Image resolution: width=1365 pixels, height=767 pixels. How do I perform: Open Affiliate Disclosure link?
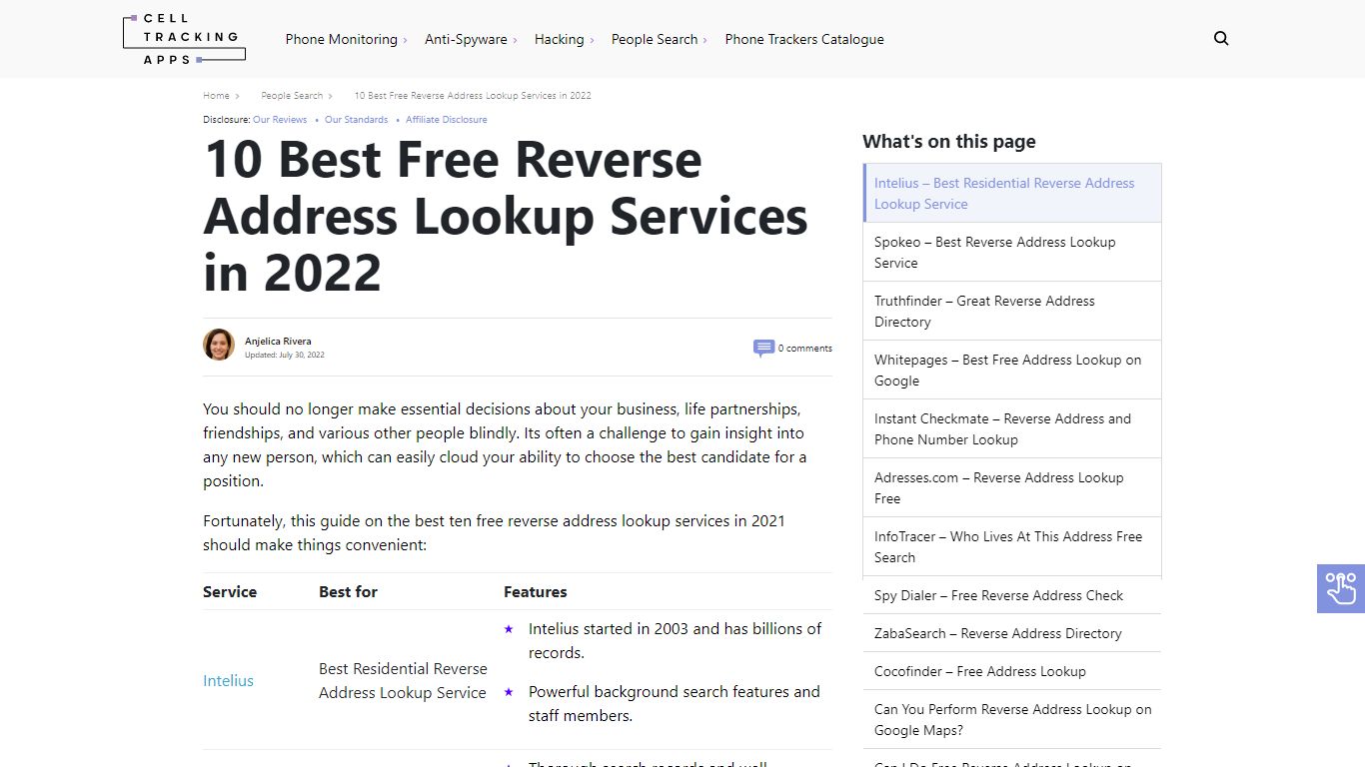click(x=447, y=120)
